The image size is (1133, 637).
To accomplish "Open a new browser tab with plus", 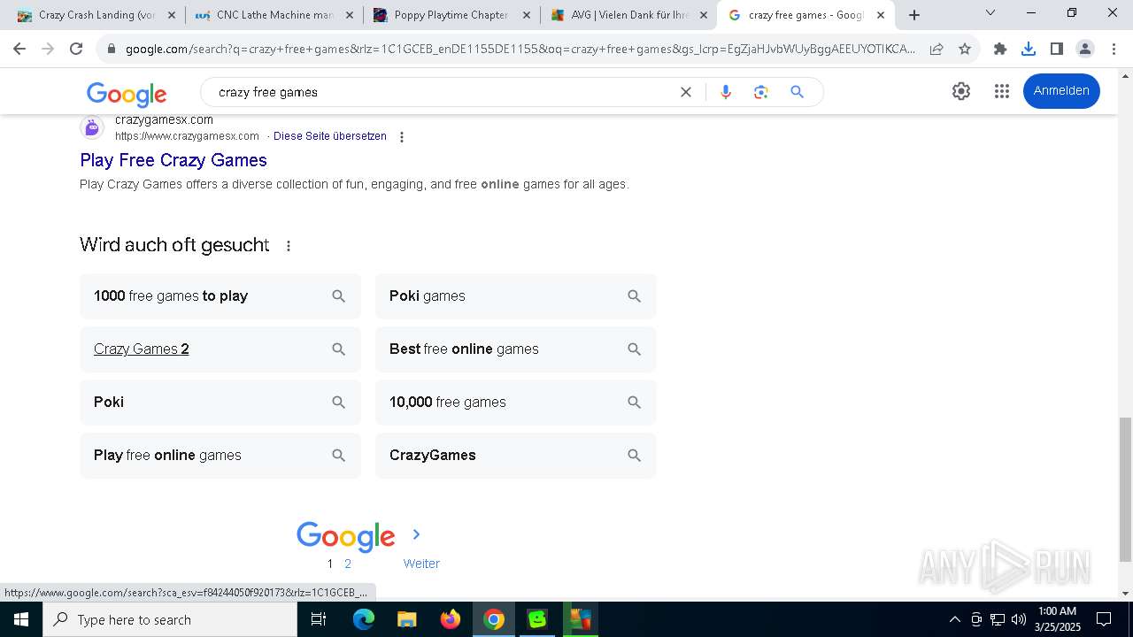I will (x=914, y=14).
